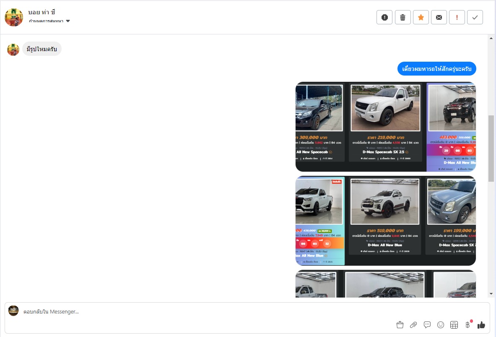This screenshot has height=337, width=496.
Task: Attach a file with paperclip icon
Action: 413,325
